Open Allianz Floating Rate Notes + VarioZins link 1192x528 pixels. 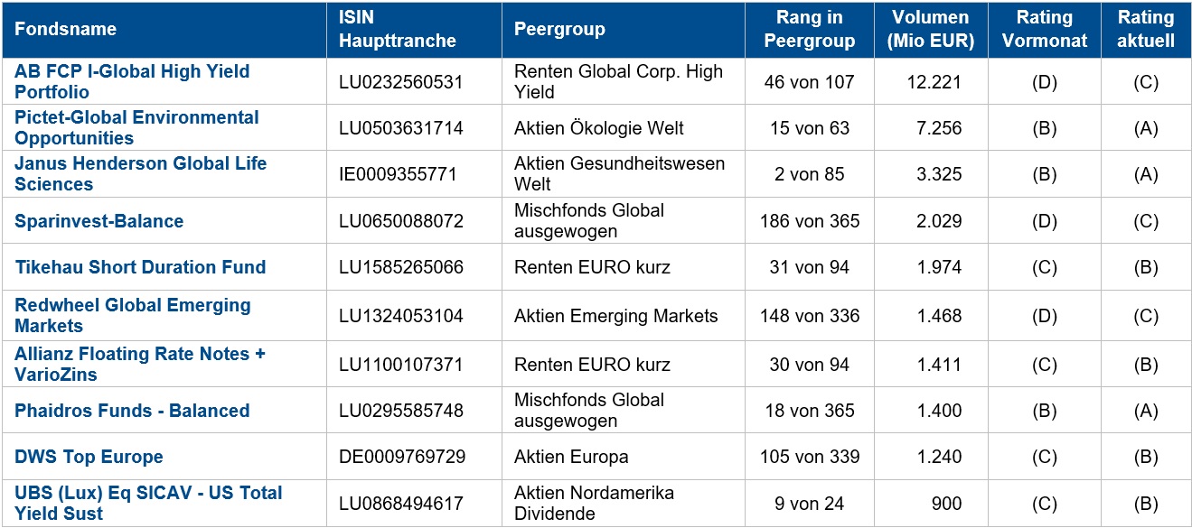coord(140,364)
